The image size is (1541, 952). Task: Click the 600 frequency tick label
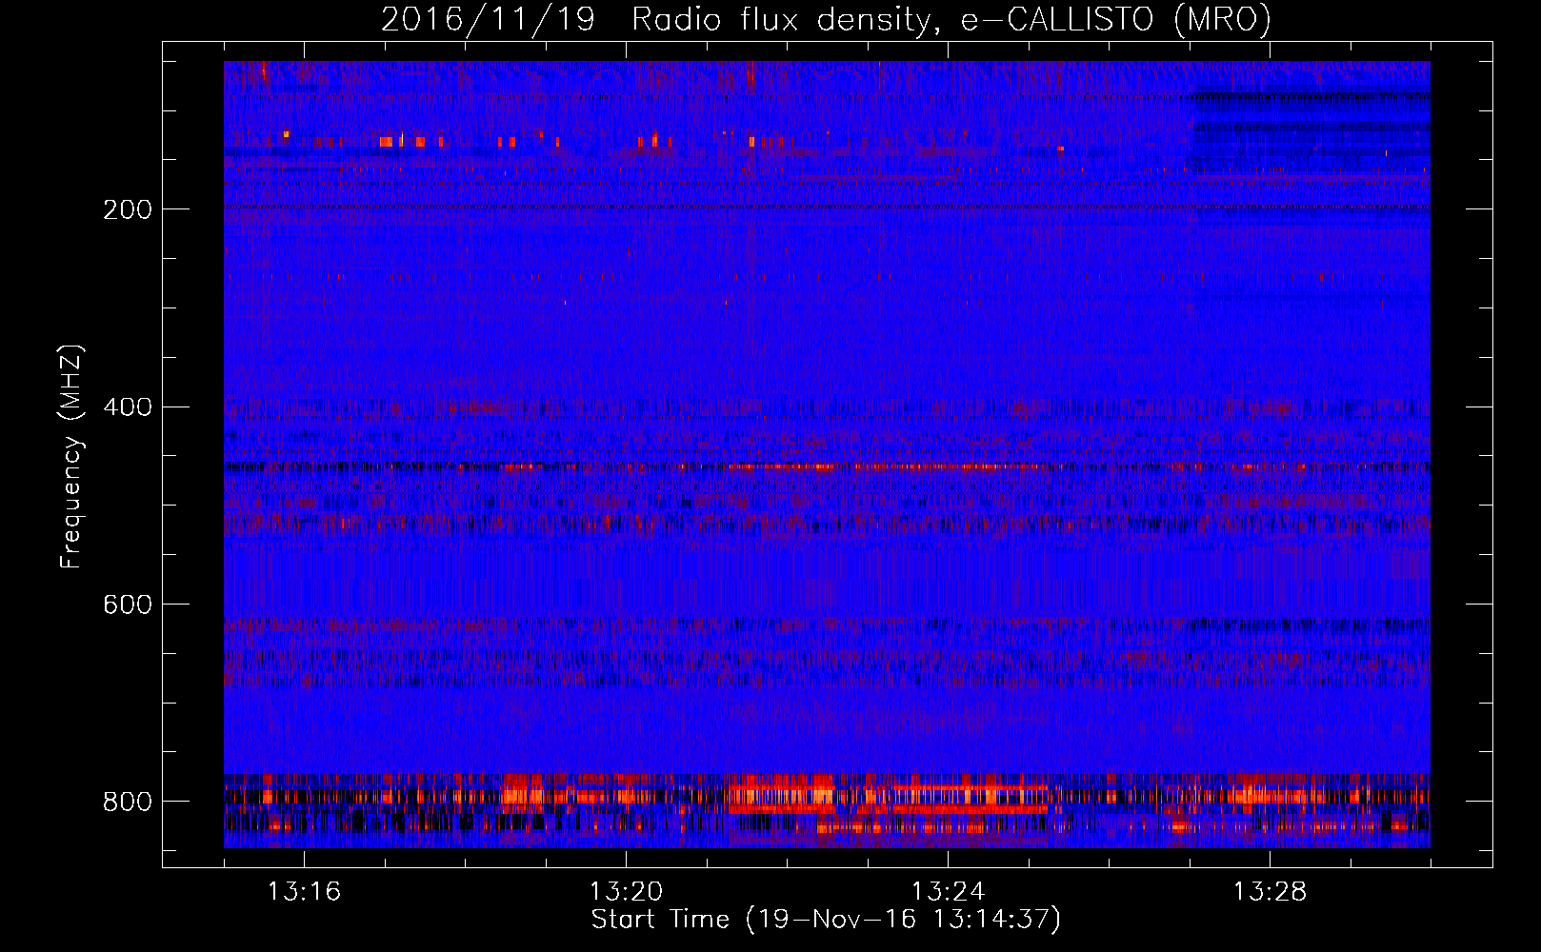pyautogui.click(x=128, y=605)
